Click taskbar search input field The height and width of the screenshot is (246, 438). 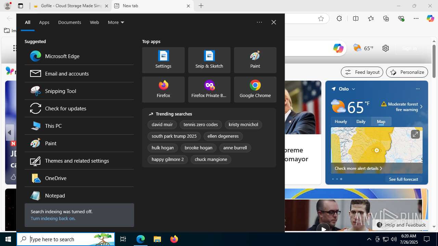[66, 239]
